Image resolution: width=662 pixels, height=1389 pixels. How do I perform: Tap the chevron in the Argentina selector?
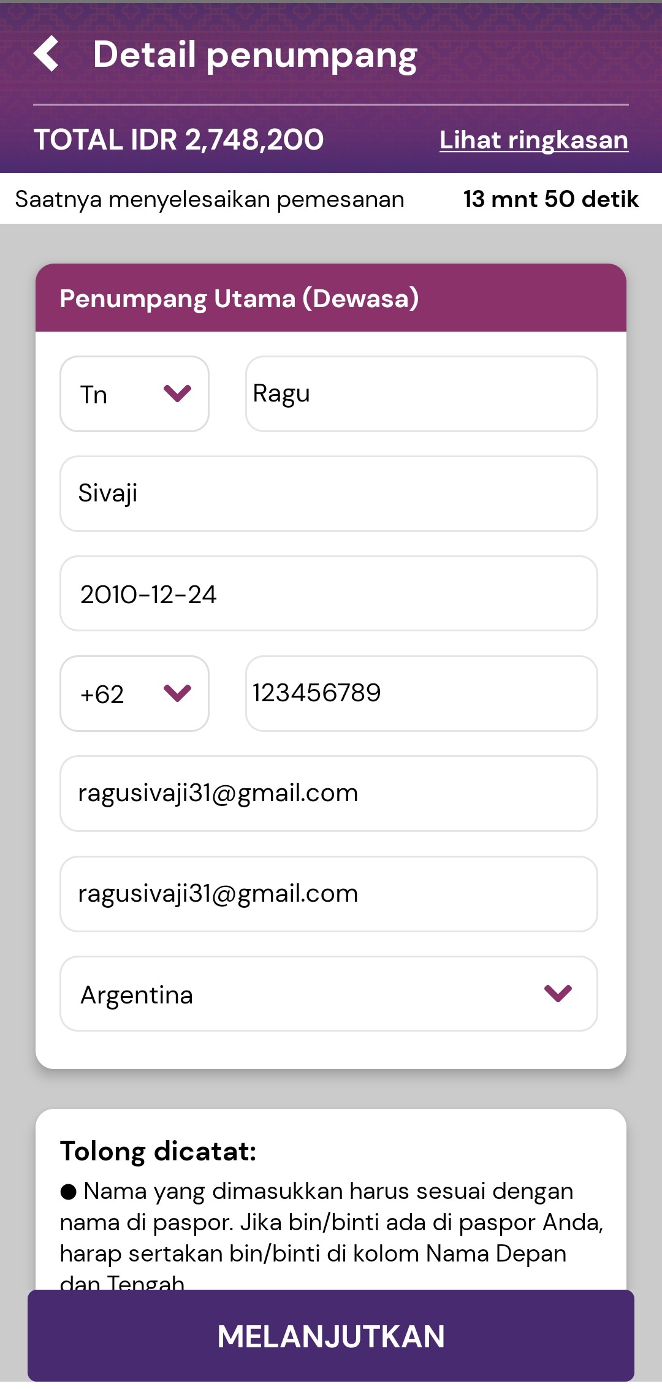pos(558,993)
